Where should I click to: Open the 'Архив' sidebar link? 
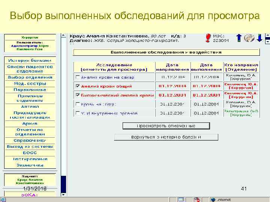coord(30,123)
